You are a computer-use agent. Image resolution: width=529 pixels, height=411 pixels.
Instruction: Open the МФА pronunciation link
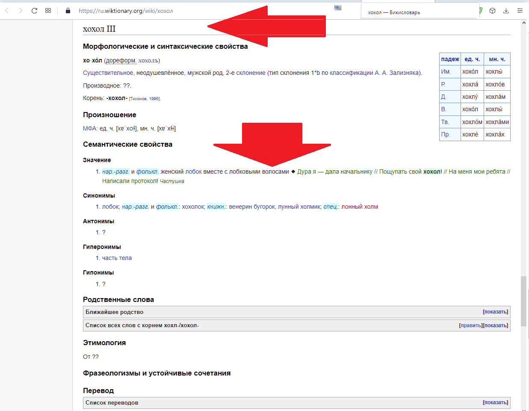pos(90,128)
